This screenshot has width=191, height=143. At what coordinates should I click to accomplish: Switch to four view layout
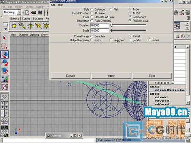pyautogui.click(x=5, y=105)
